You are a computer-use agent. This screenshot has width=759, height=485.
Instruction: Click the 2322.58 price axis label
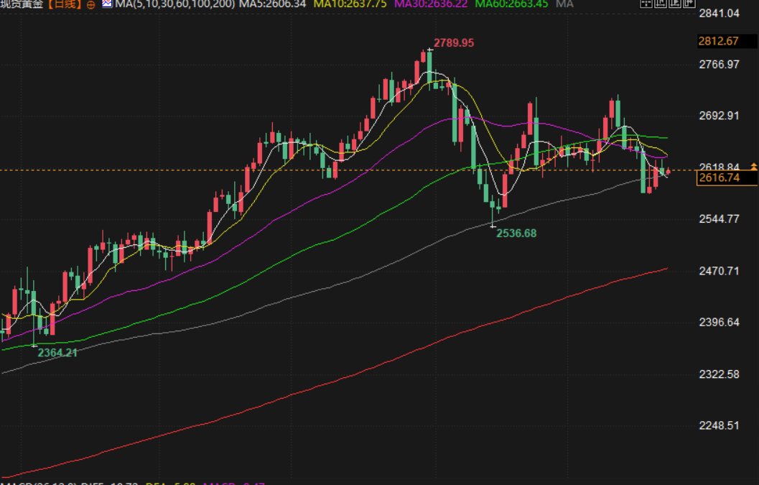(720, 374)
